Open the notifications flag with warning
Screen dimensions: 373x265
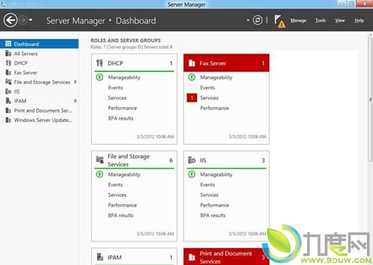(x=279, y=21)
